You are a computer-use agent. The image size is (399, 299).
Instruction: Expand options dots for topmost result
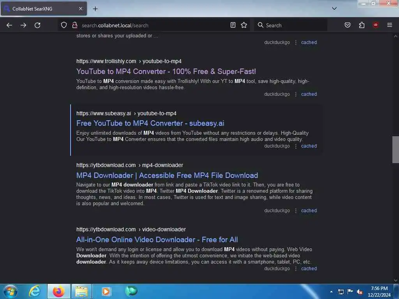point(296,43)
